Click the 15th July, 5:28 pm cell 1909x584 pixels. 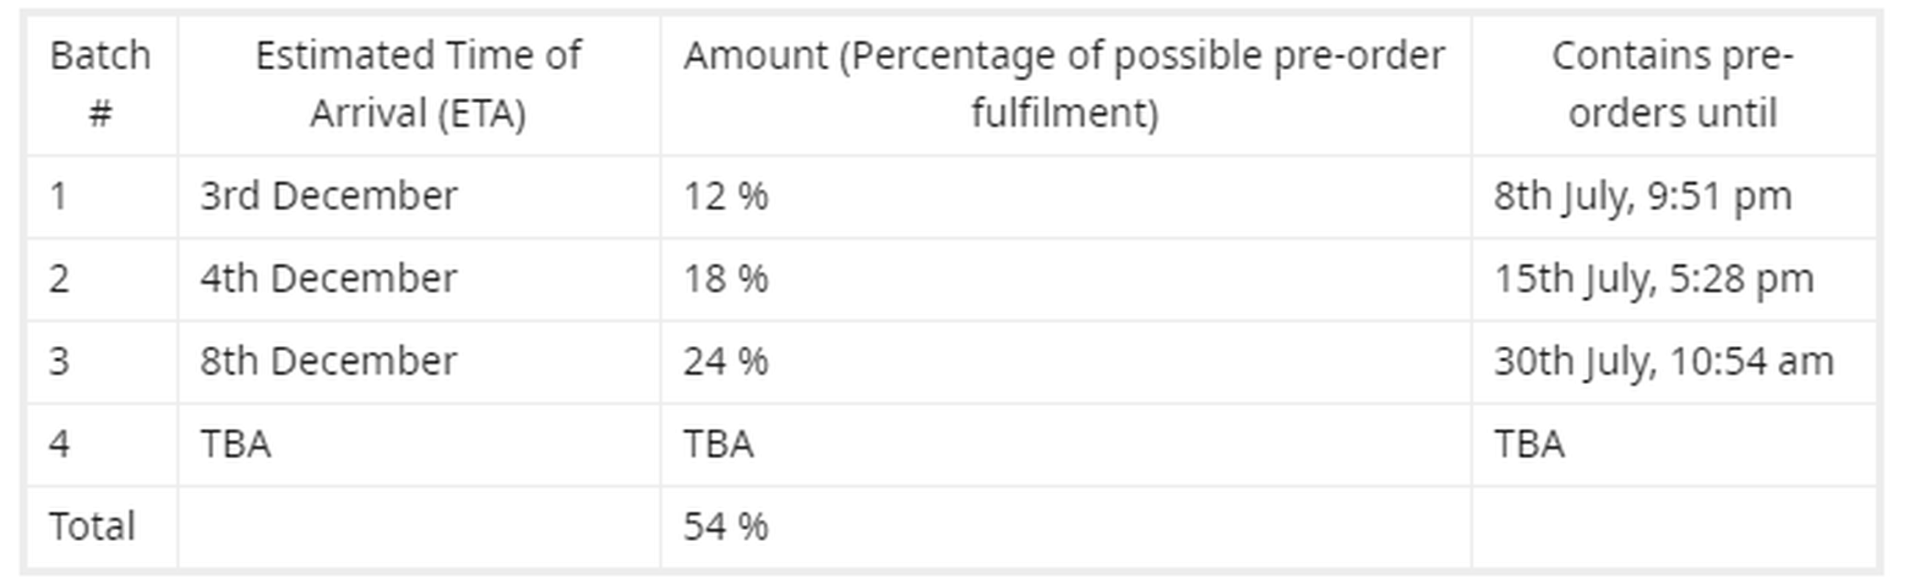coord(1673,278)
